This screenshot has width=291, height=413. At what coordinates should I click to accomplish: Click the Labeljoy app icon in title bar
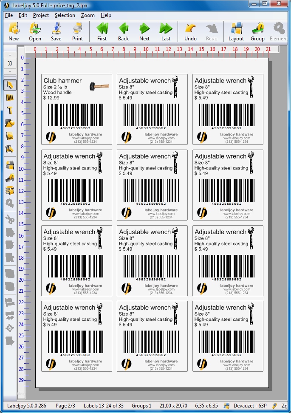point(7,5)
